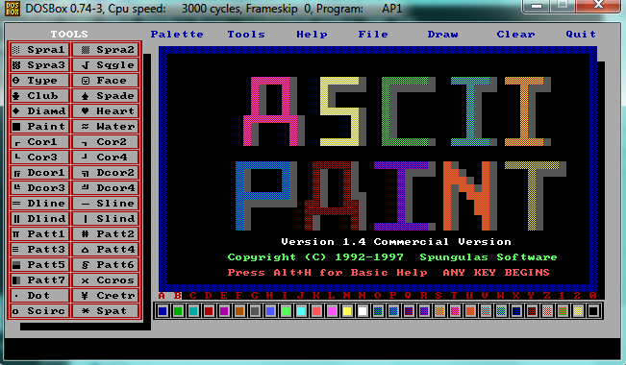
Task: Choose the Dline double line tool
Action: pos(39,203)
